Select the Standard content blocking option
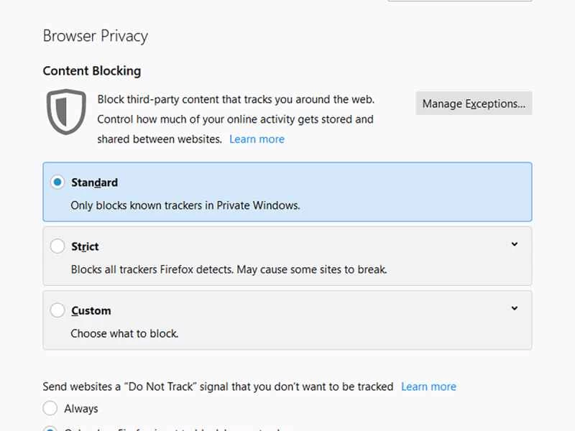Viewport: 575px width, 431px height. point(57,182)
